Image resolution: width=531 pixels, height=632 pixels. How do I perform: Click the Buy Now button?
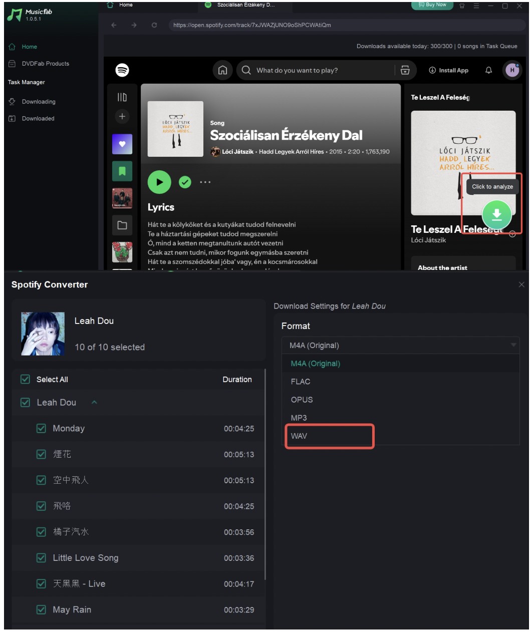click(432, 5)
